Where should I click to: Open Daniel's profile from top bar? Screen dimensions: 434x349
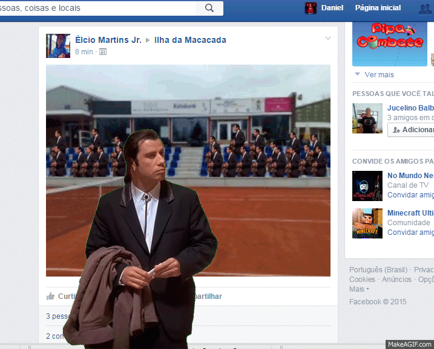point(332,8)
